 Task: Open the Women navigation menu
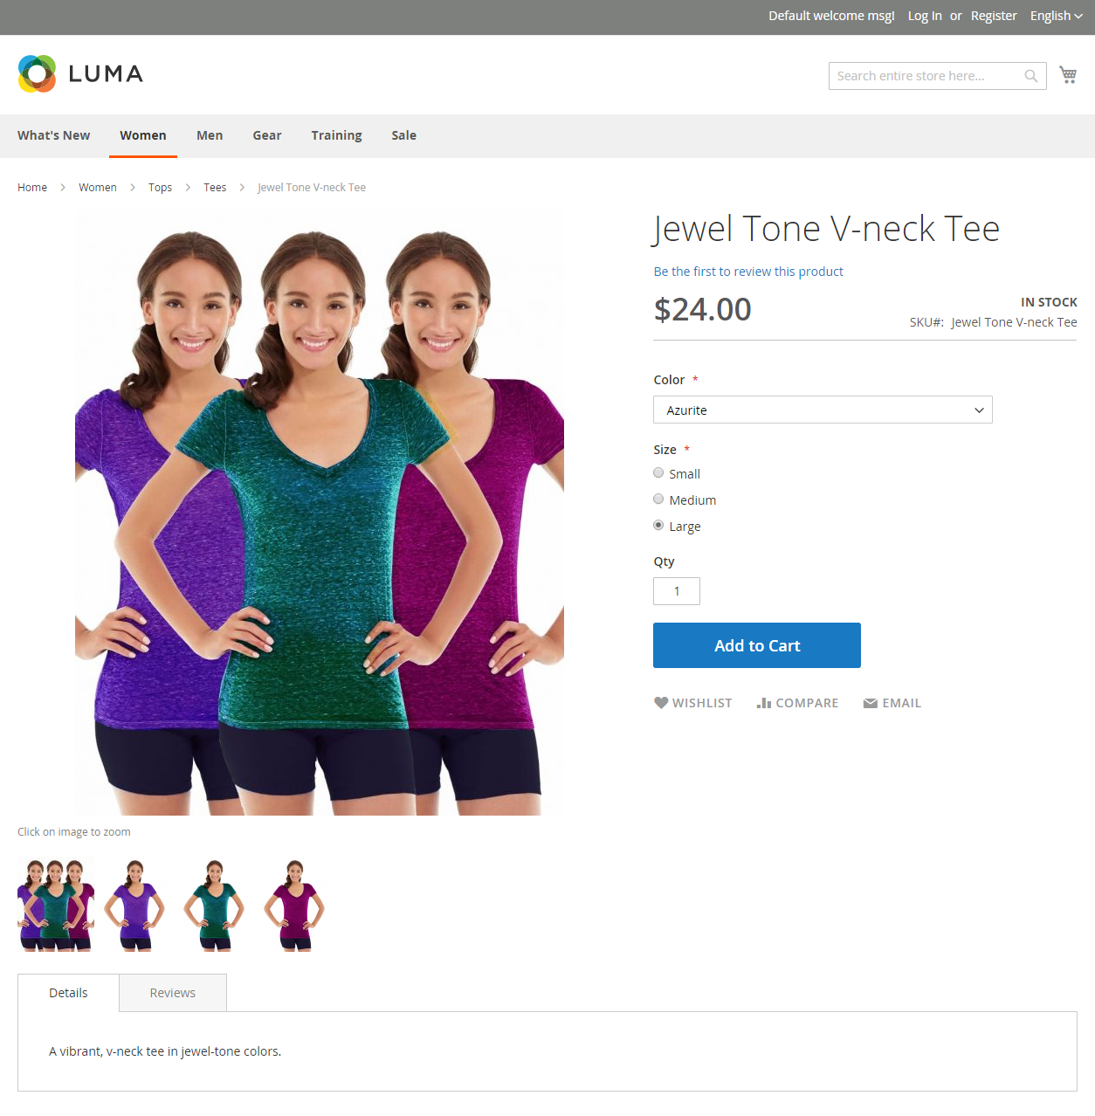[x=143, y=135]
